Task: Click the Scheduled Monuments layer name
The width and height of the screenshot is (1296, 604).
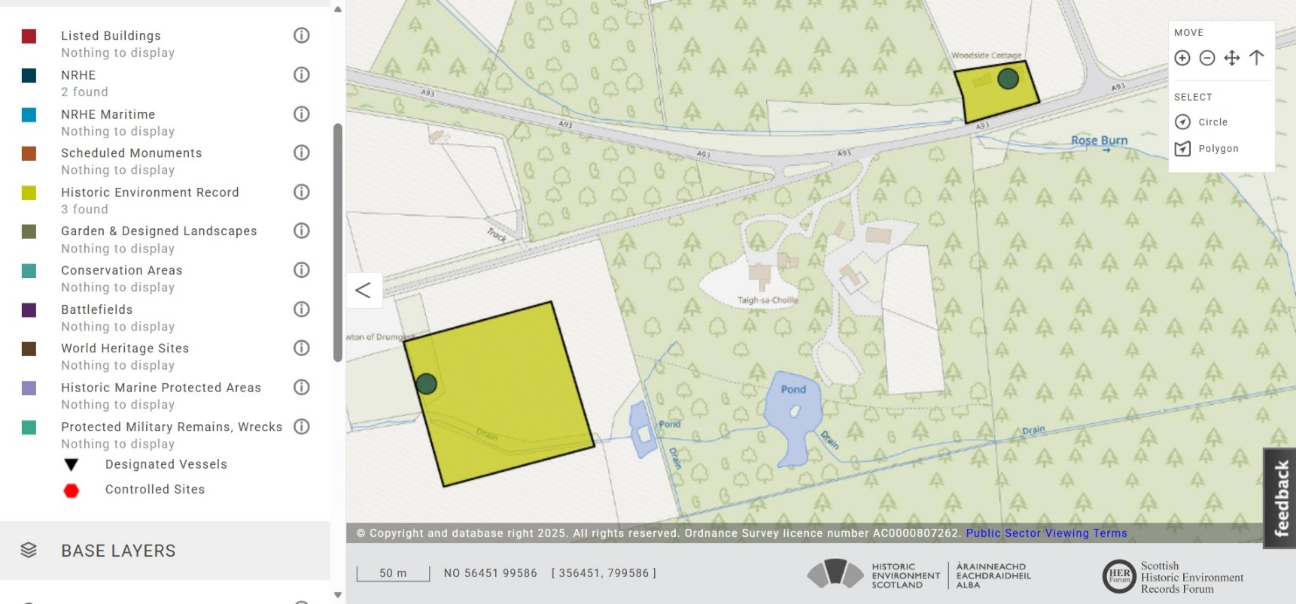Action: point(131,153)
